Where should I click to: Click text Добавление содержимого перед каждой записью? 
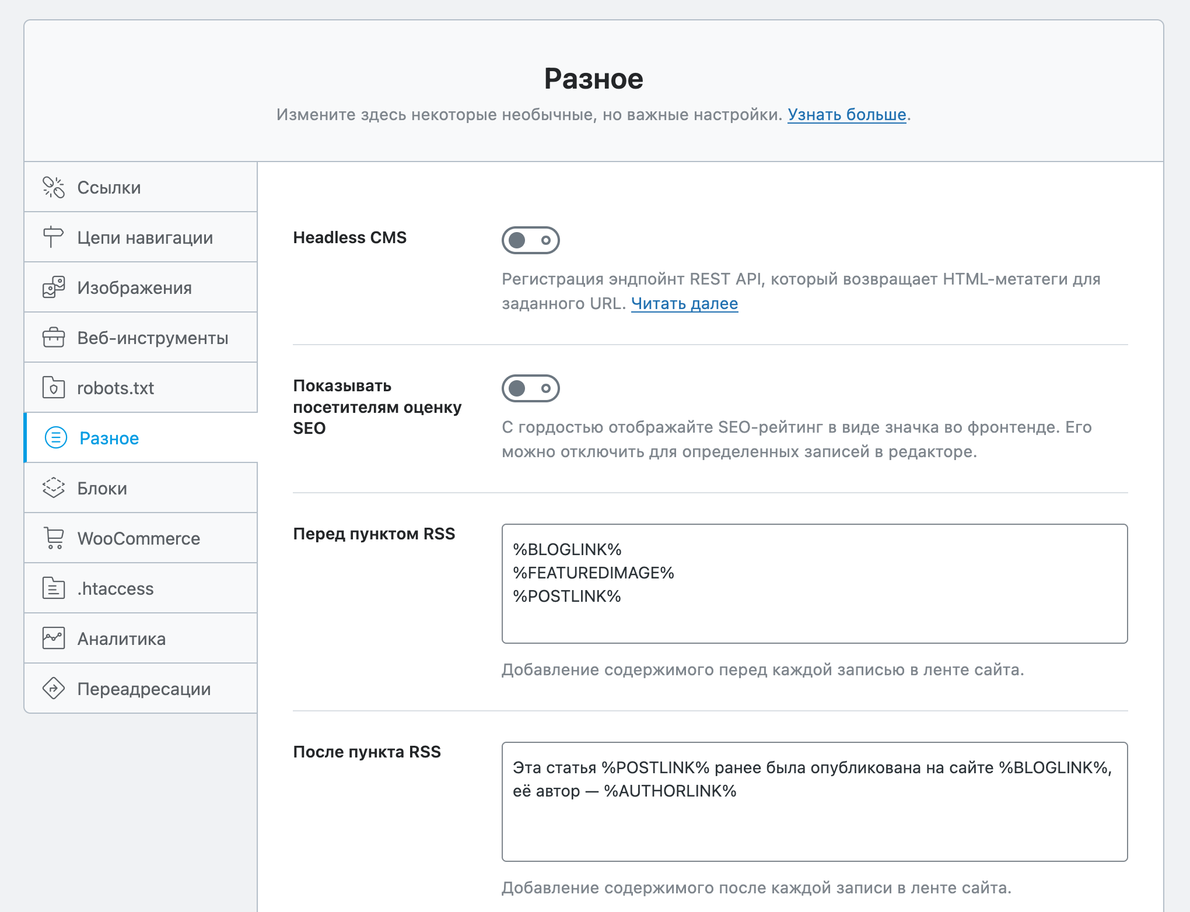pos(763,670)
